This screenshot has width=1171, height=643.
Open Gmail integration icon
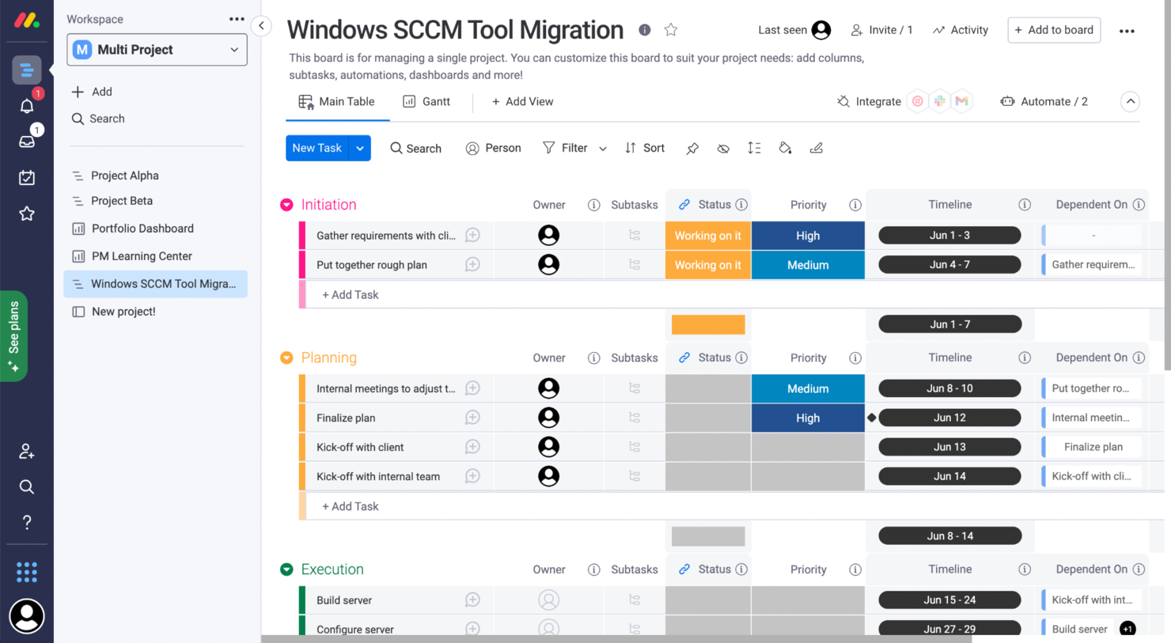(961, 101)
